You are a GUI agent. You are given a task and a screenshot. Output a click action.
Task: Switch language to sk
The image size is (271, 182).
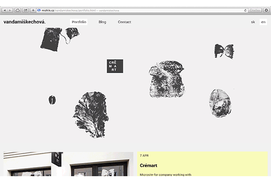(253, 22)
